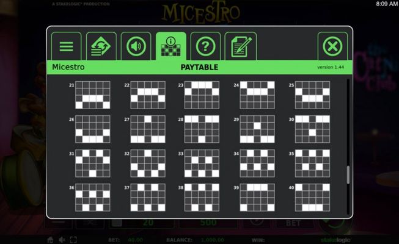The width and height of the screenshot is (399, 244).
Task: Select payline 21 diagram
Action: [93, 95]
